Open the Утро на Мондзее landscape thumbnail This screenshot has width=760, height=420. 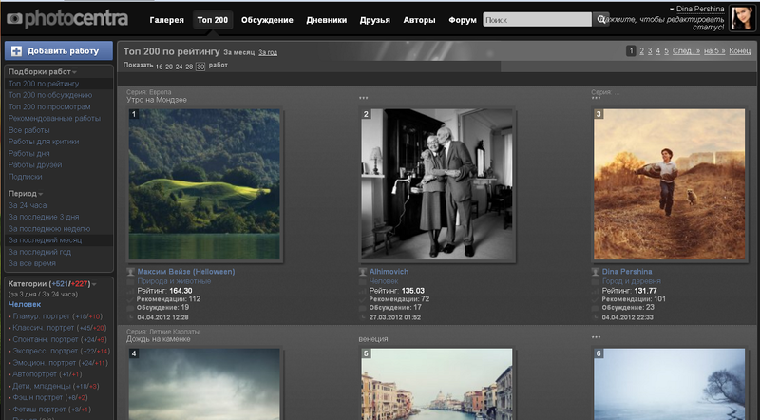click(203, 183)
